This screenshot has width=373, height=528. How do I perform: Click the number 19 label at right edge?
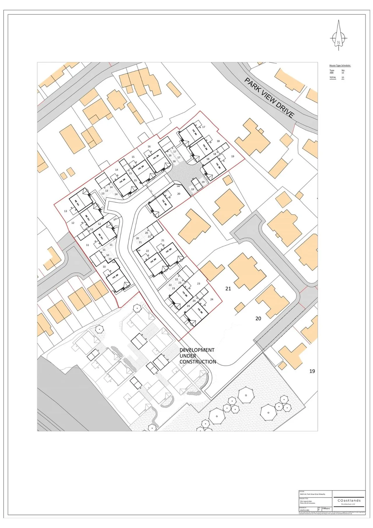tap(312, 371)
